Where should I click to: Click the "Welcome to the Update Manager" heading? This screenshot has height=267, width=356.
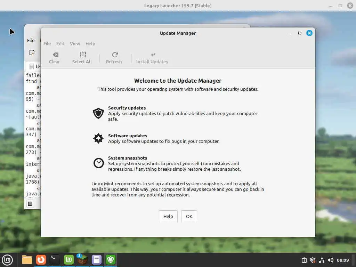tap(178, 81)
